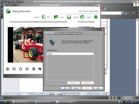Open the Advanced tab
The image size is (139, 104).
point(74,33)
